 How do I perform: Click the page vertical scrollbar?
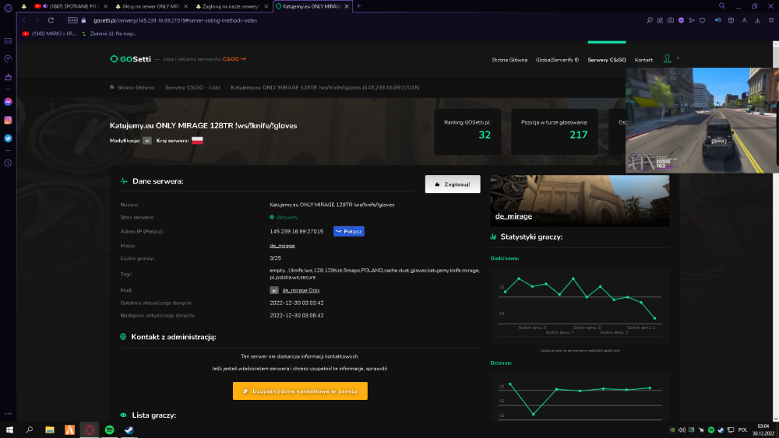click(776, 231)
